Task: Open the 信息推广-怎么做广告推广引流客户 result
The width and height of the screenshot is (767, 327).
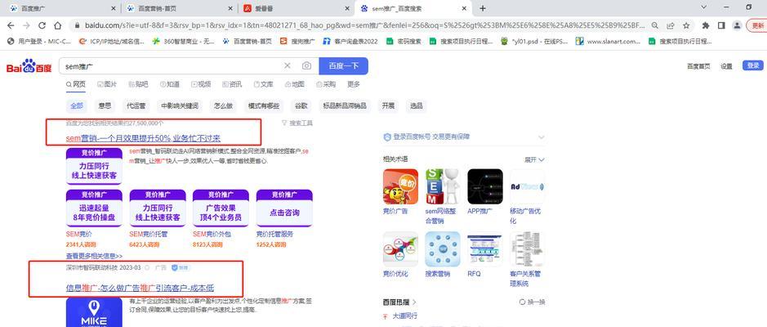Action: 140,288
